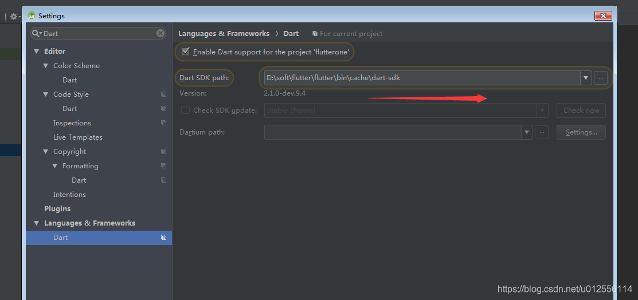
Task: Open the Inspections settings page
Action: 72,123
